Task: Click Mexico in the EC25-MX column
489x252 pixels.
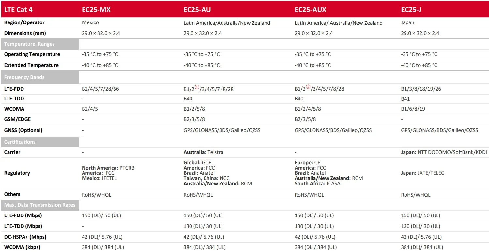Action: click(x=90, y=22)
